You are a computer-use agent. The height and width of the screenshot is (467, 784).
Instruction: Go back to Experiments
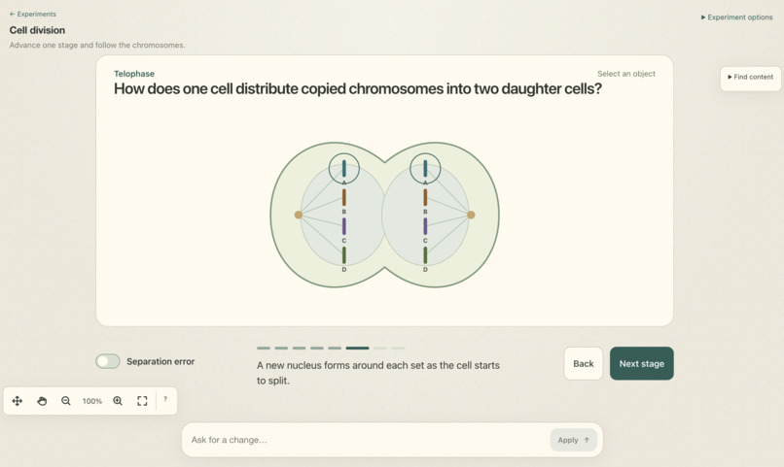click(x=33, y=14)
